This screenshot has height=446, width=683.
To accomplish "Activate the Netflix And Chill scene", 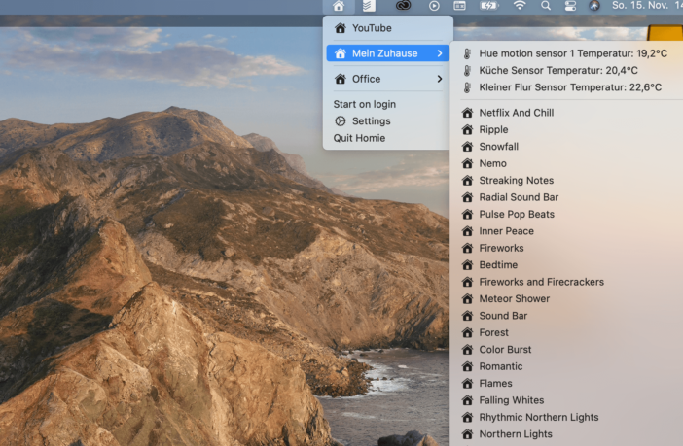I will 516,113.
